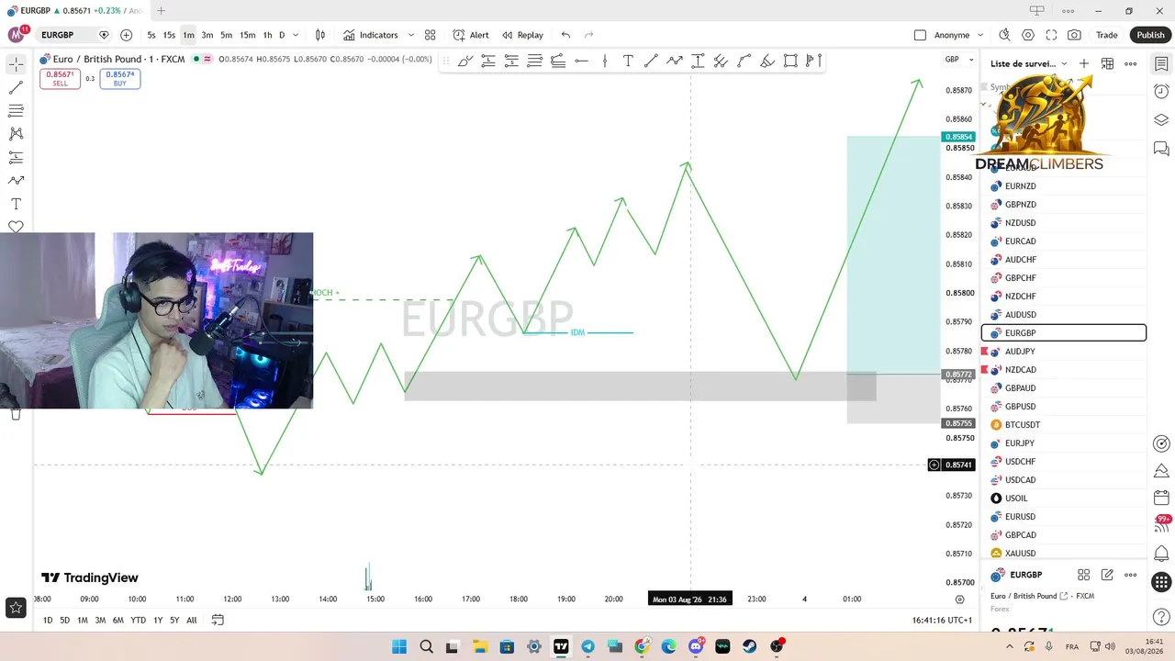Pick the horizontal line tool in favorites toolbar
1175x661 pixels.
pyautogui.click(x=581, y=61)
